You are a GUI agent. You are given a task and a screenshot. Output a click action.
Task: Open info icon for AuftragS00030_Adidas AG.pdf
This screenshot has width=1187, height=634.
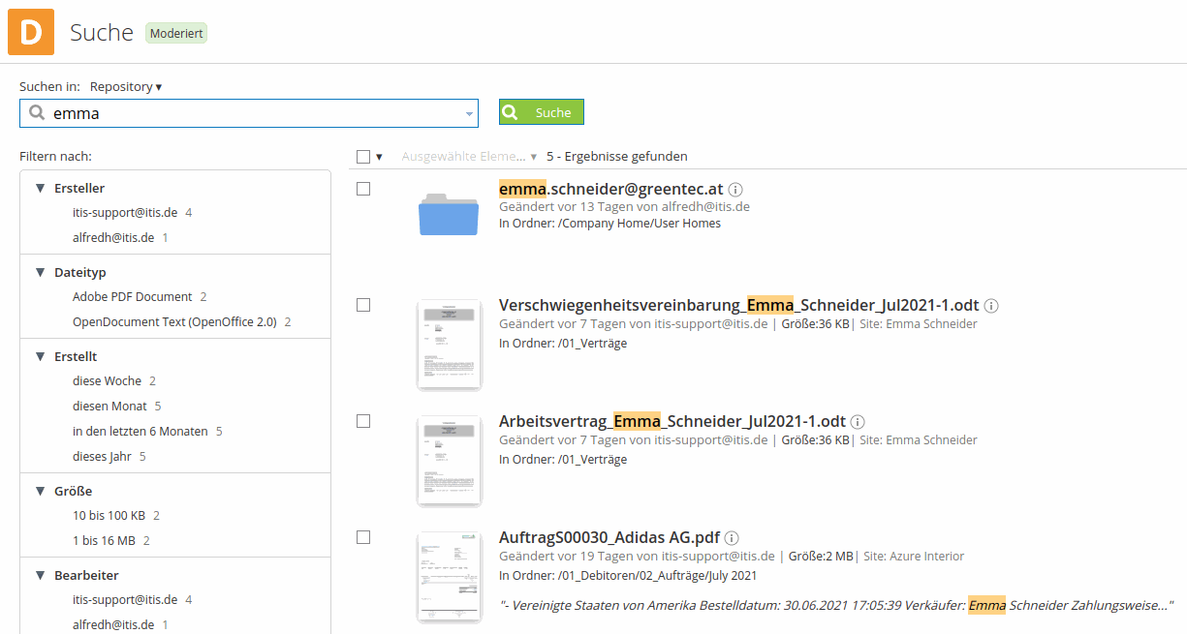(x=732, y=538)
